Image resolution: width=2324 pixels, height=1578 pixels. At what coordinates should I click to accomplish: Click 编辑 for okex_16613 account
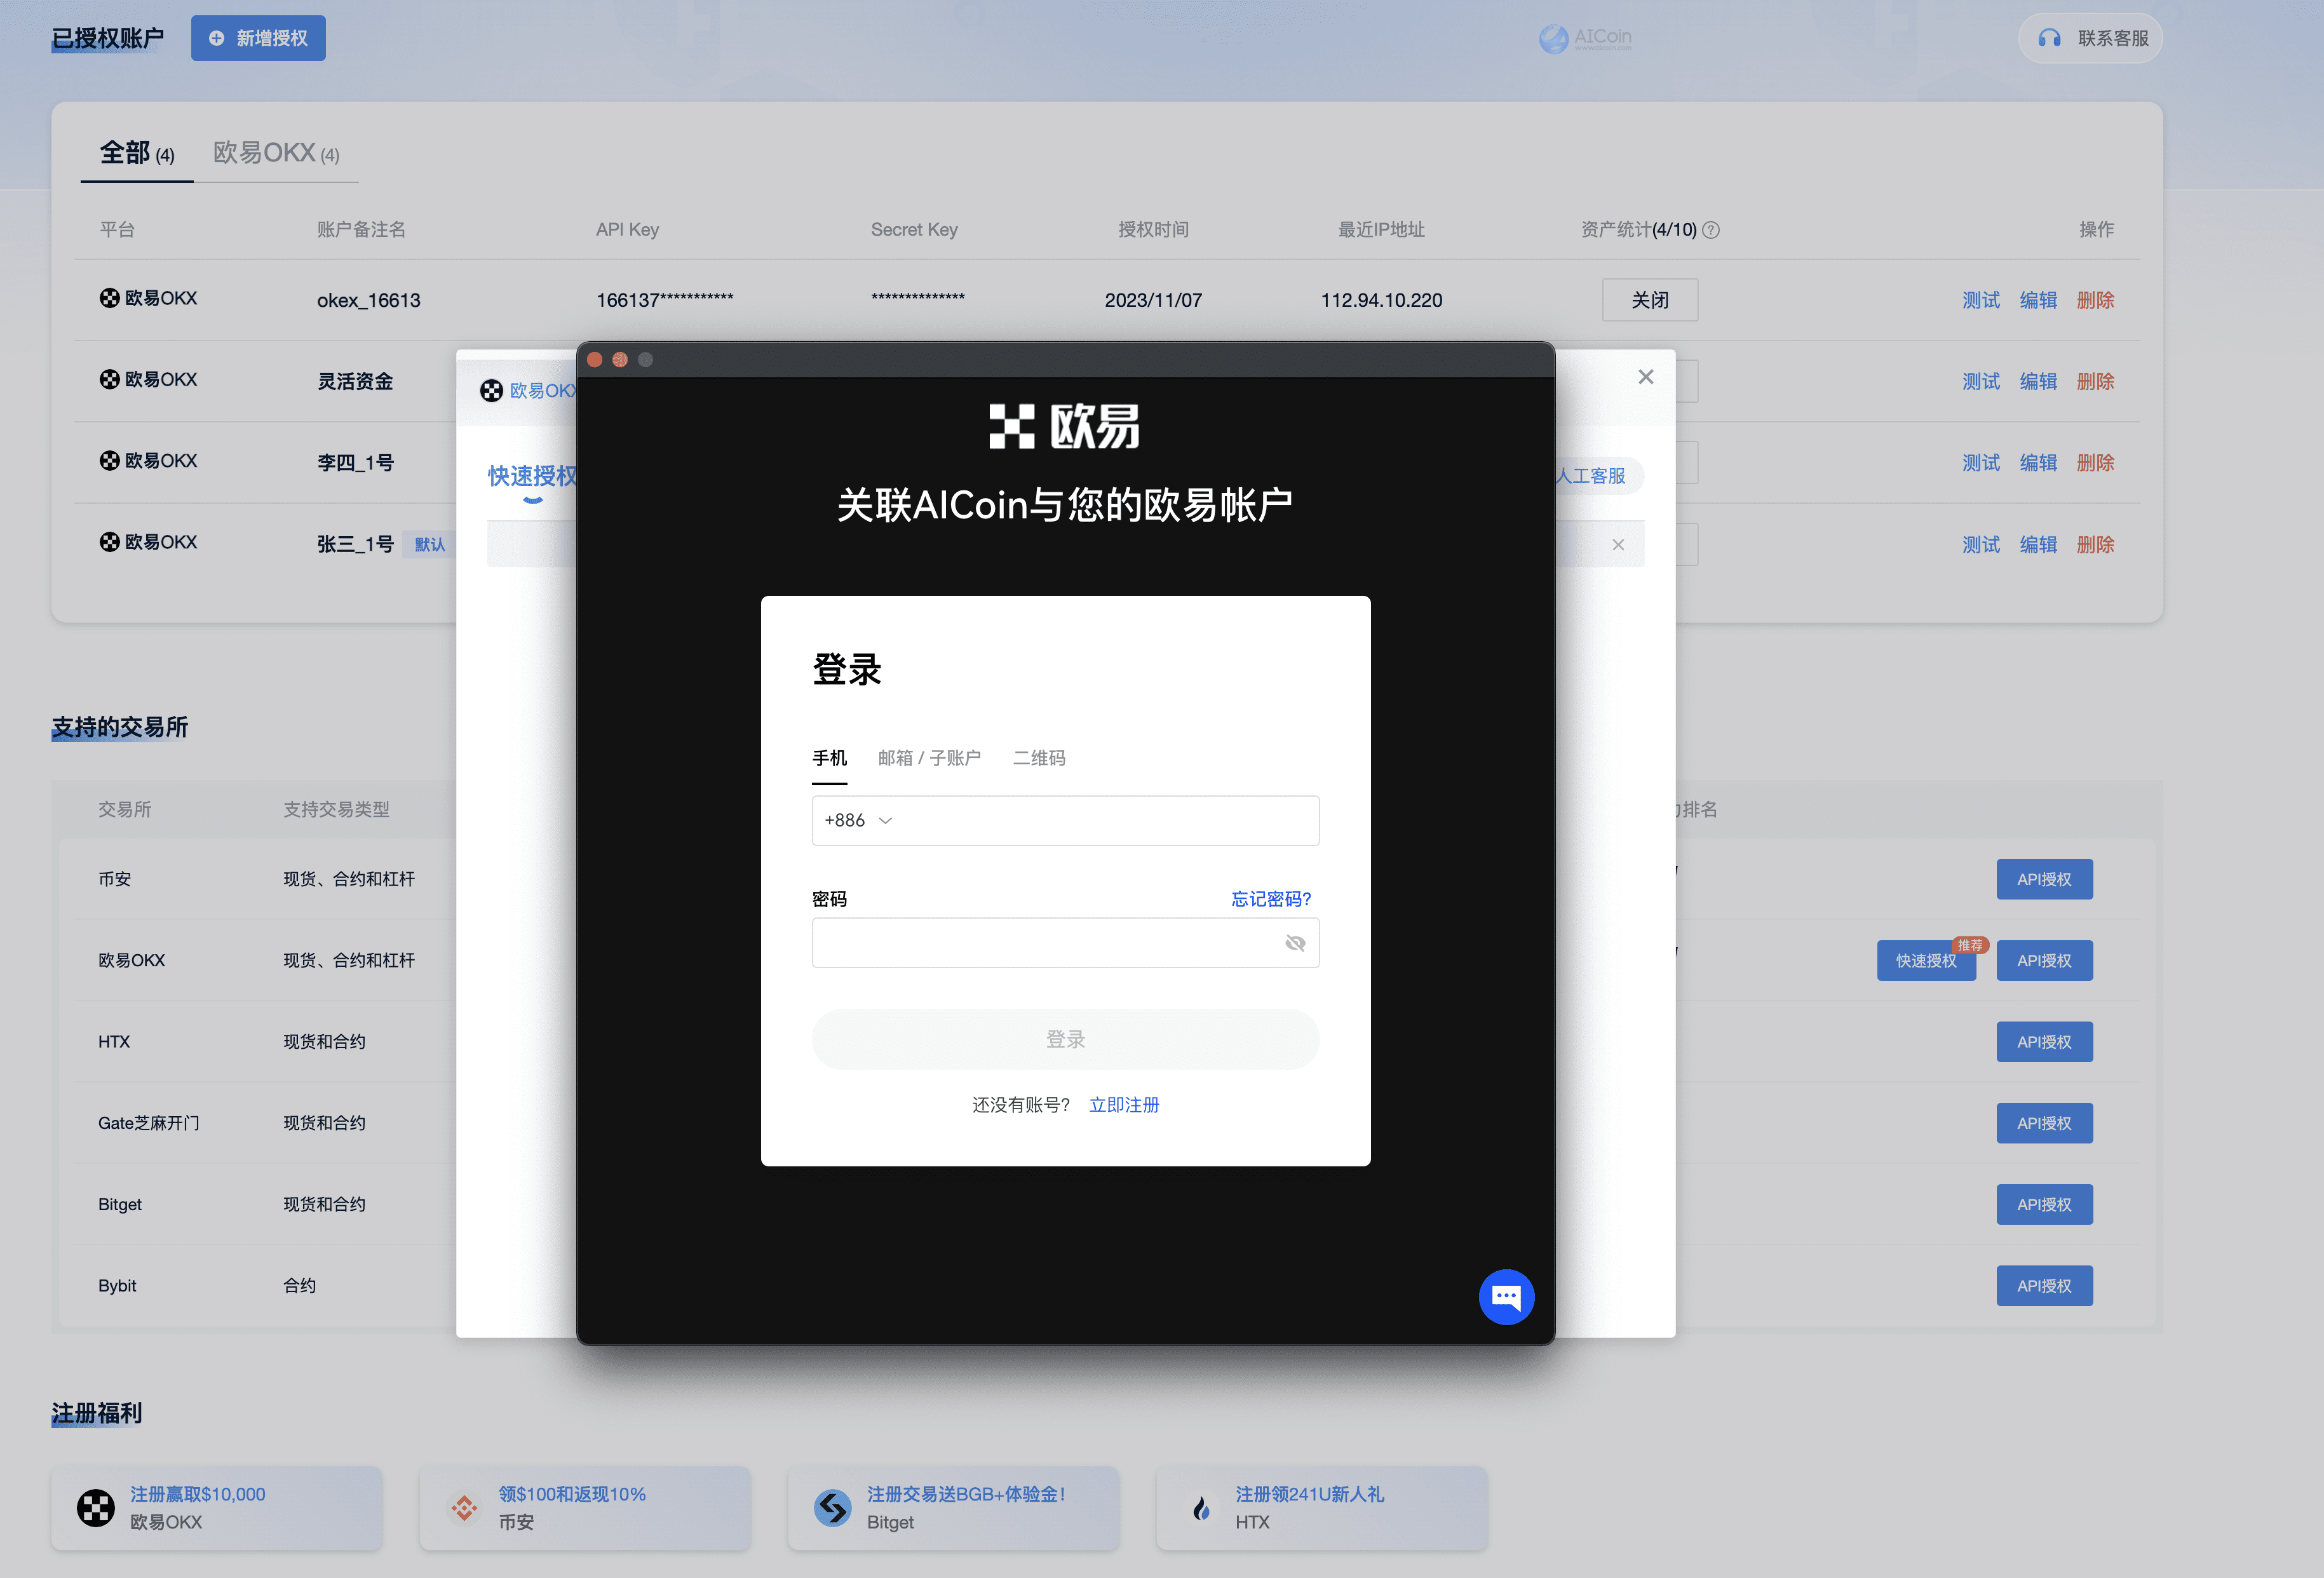click(x=2038, y=300)
